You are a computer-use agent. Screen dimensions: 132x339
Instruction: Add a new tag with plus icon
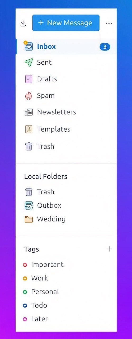tap(109, 249)
